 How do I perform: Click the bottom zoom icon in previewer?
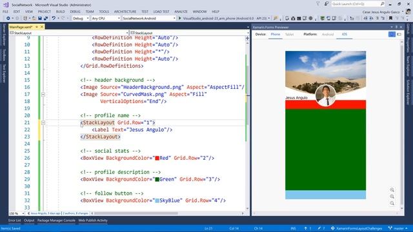coord(392,203)
